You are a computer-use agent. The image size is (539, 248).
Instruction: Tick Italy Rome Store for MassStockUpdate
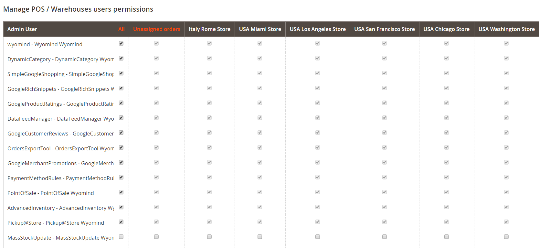tap(209, 237)
